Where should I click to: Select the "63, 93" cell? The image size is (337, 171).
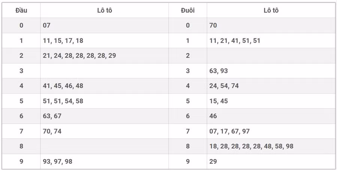219,71
